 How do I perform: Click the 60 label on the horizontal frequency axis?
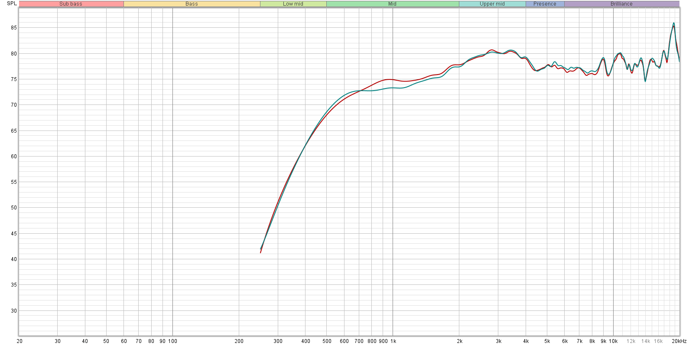[x=124, y=341]
